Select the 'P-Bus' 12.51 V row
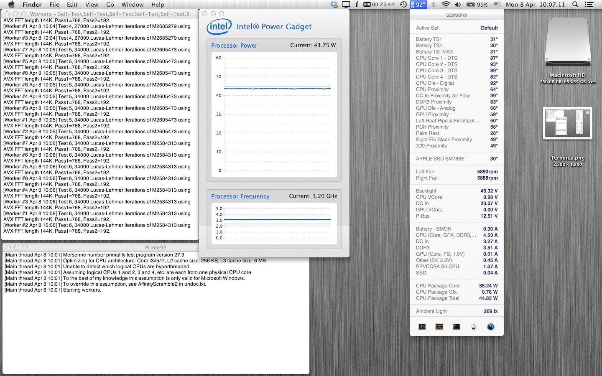 point(457,216)
